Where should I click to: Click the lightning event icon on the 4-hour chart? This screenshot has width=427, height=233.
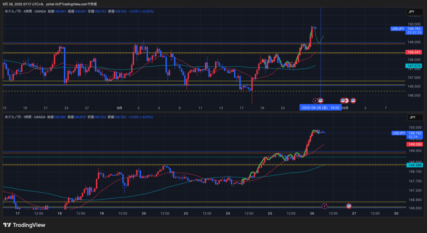click(x=315, y=100)
